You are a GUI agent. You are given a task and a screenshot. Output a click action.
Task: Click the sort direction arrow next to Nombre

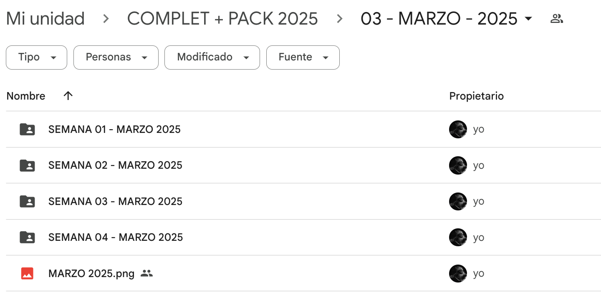click(68, 96)
